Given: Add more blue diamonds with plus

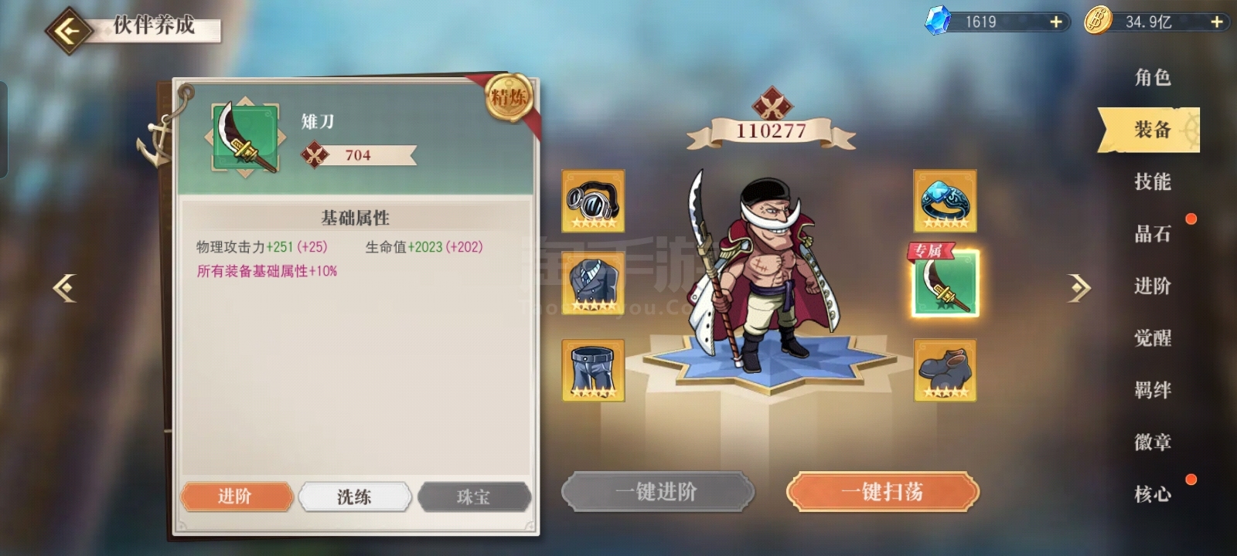Looking at the screenshot, I should coord(1055,22).
